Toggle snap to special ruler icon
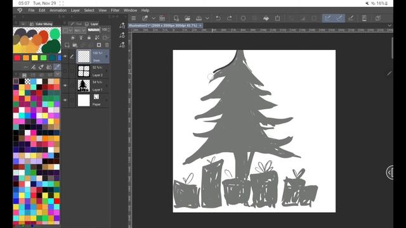The image size is (406, 228). (x=339, y=18)
